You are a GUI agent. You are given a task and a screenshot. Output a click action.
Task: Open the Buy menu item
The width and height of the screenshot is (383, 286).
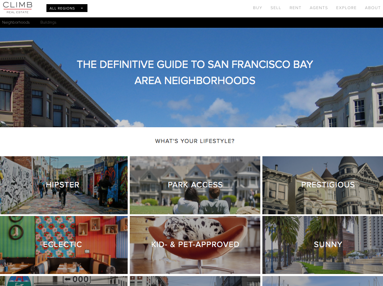click(257, 8)
